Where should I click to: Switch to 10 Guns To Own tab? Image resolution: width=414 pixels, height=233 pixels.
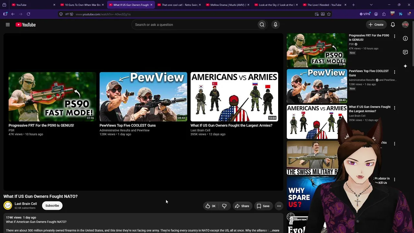82,5
